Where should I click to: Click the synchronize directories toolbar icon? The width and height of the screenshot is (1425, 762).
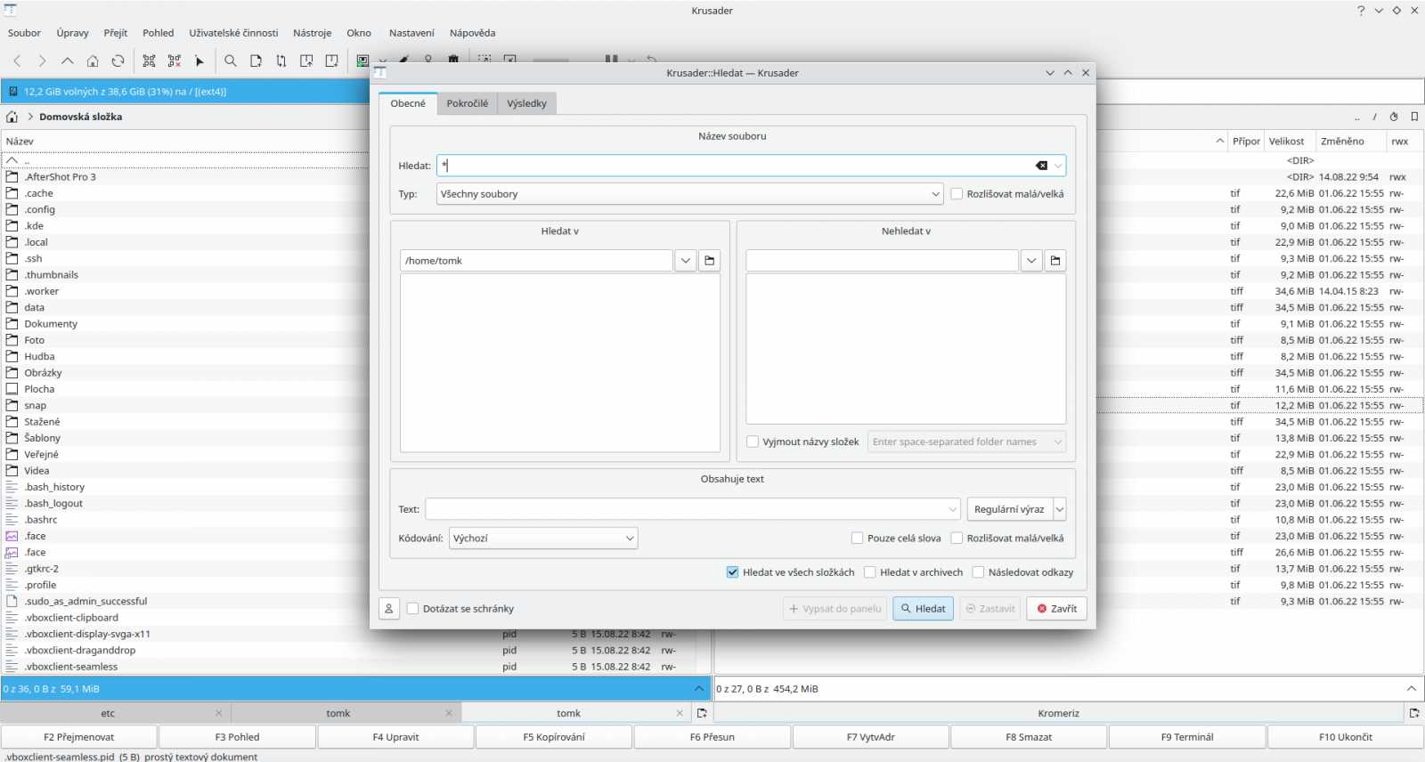click(281, 61)
